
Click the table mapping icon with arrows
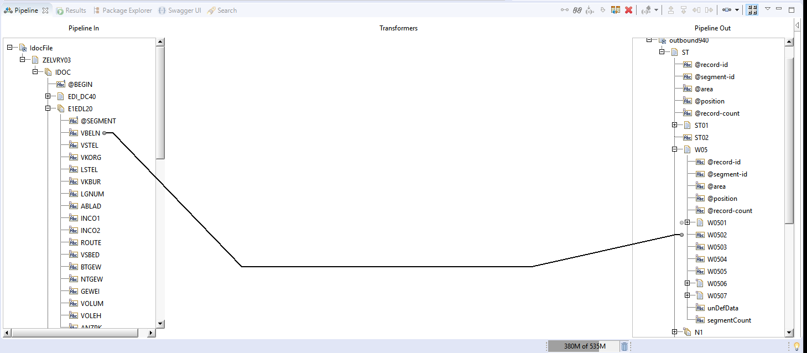[615, 10]
